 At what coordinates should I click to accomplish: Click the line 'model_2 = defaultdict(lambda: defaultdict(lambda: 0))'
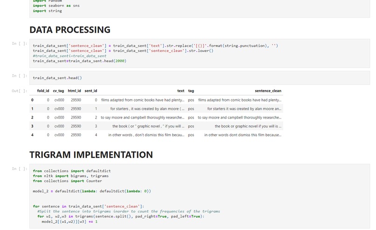pos(92,191)
